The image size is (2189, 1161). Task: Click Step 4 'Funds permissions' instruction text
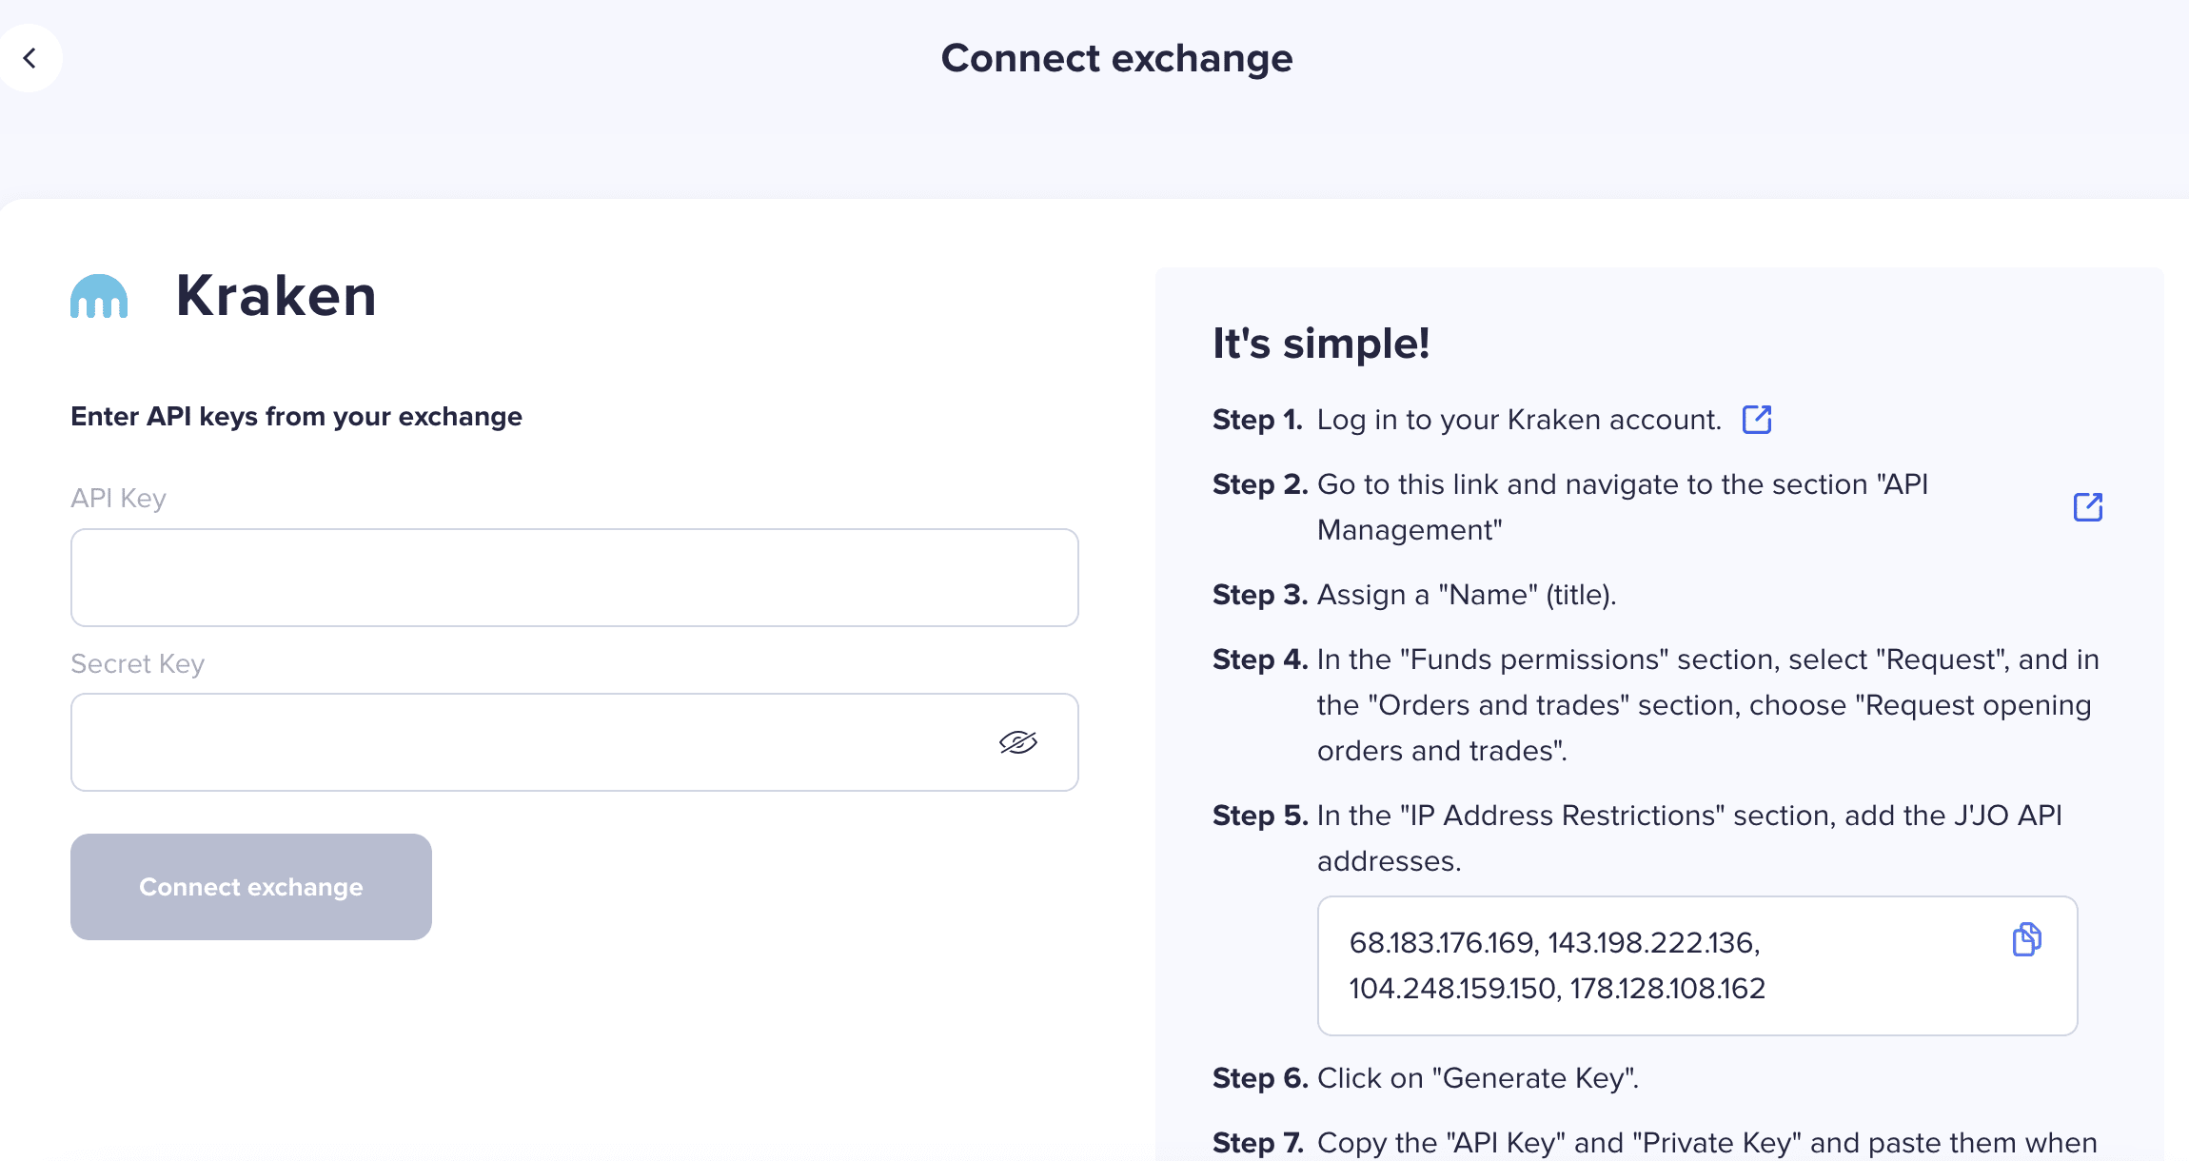pos(1708,705)
